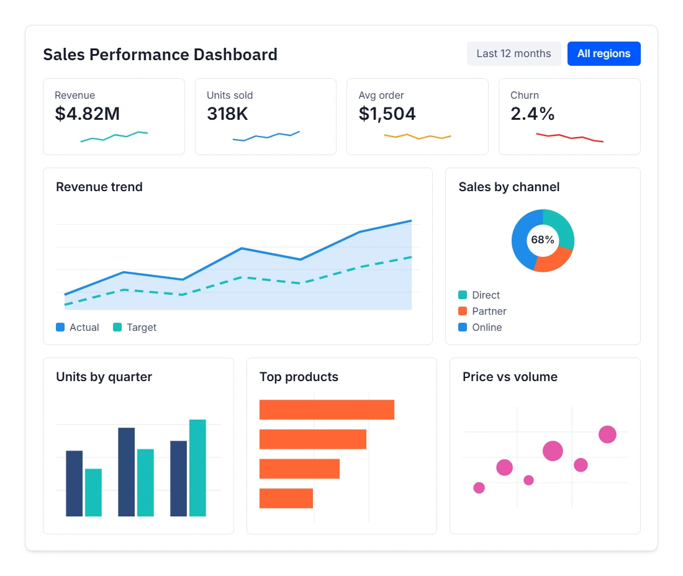Screen dimensions: 683x576
Task: Click the Sales Performance Dashboard title
Action: pos(160,55)
